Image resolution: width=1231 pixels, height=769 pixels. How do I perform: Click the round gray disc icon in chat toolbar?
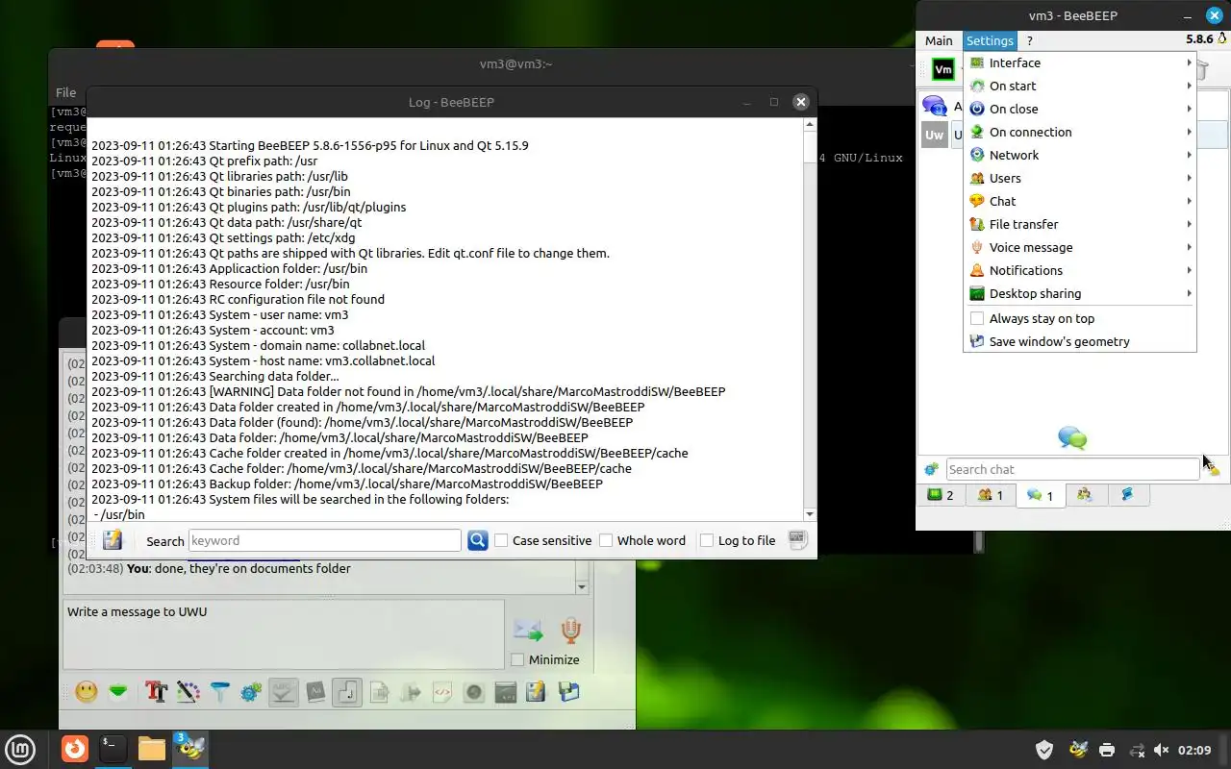point(474,691)
